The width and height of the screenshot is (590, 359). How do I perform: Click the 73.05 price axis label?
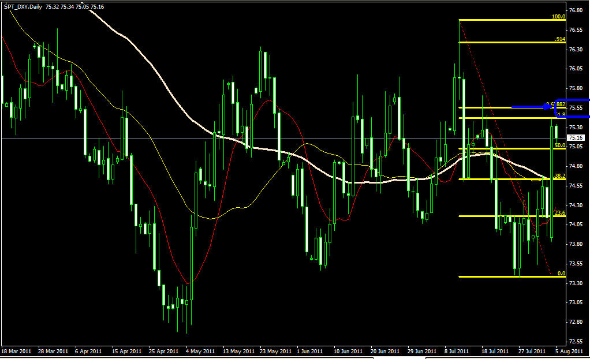577,302
